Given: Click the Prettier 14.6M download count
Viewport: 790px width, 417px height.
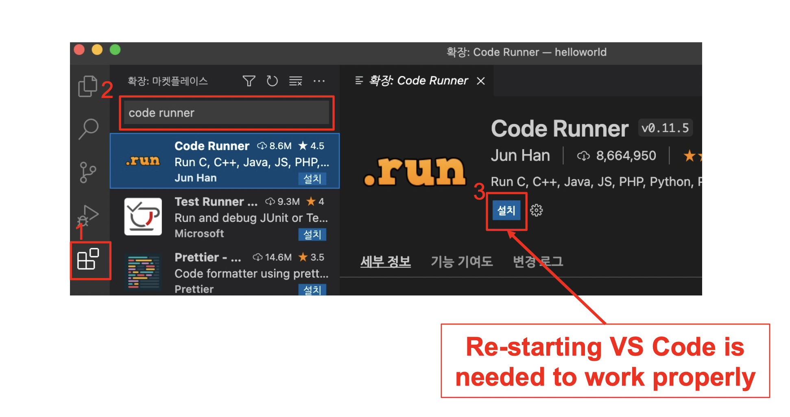Looking at the screenshot, I should click(272, 257).
